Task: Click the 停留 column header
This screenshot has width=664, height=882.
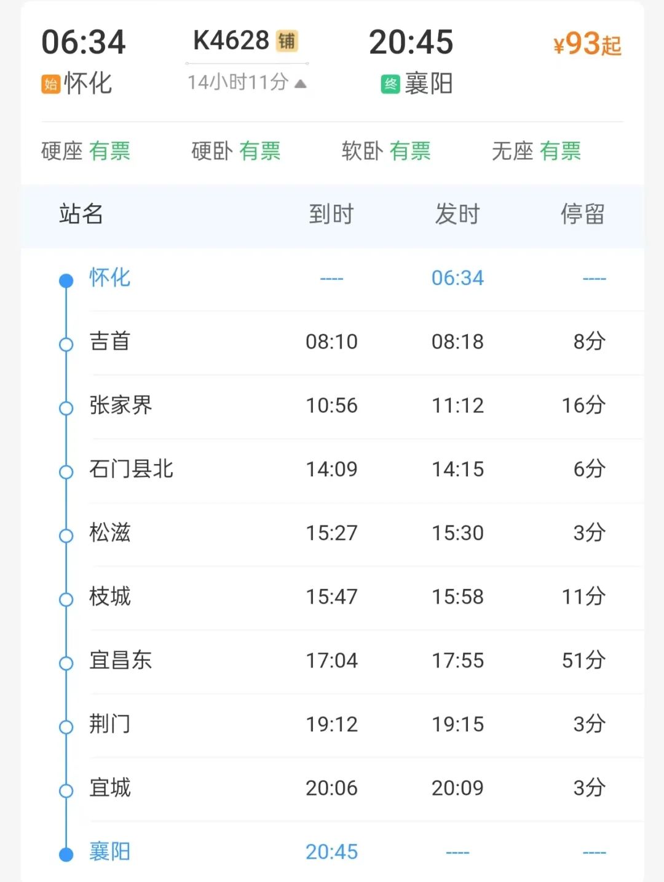Action: (x=582, y=215)
